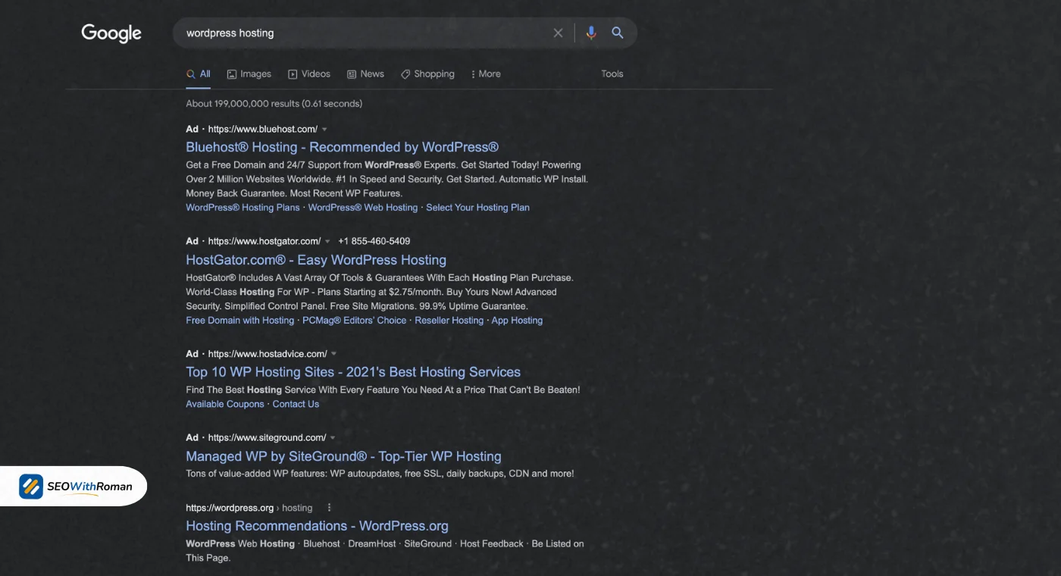
Task: Switch to the Images tab
Action: tap(249, 74)
